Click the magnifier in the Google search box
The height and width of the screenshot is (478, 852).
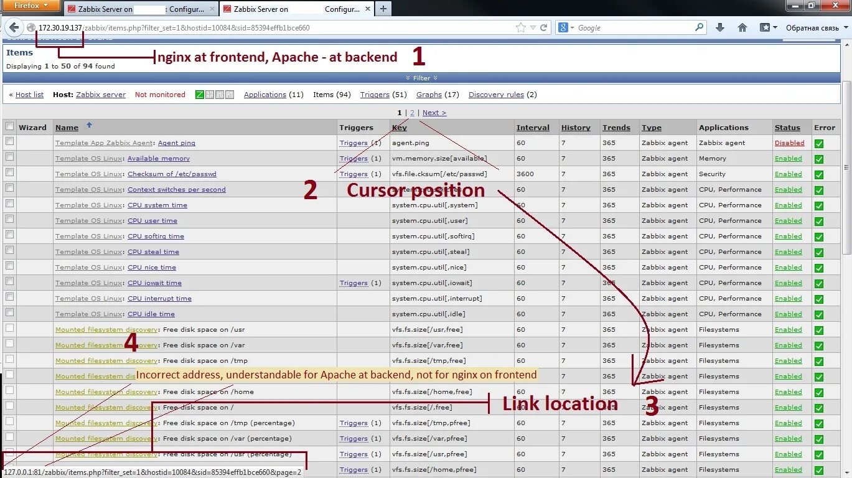click(x=699, y=27)
